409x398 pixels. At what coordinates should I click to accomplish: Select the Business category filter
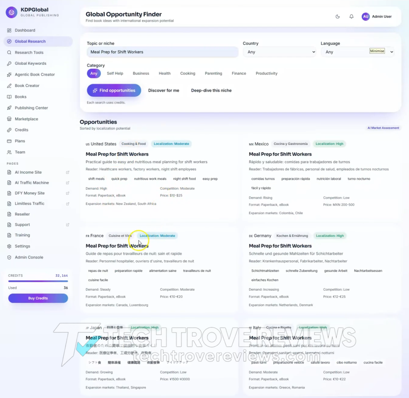(x=141, y=73)
